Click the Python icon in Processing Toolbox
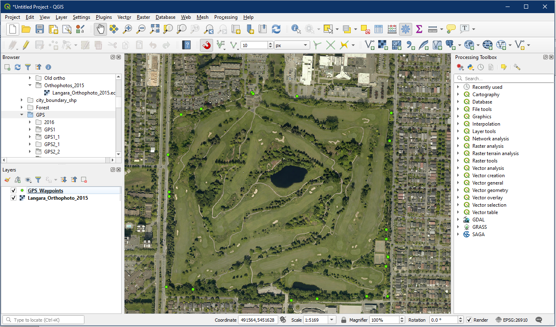556x327 pixels. click(471, 67)
